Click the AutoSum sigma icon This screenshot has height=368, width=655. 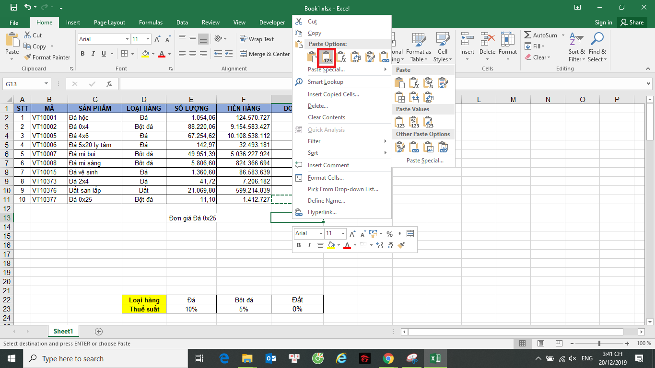[x=527, y=35]
